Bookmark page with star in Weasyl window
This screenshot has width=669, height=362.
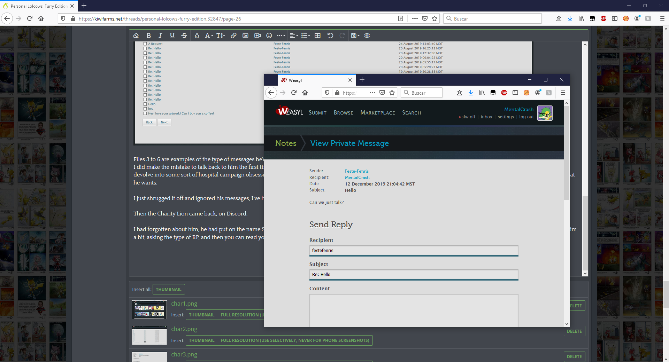pos(392,93)
